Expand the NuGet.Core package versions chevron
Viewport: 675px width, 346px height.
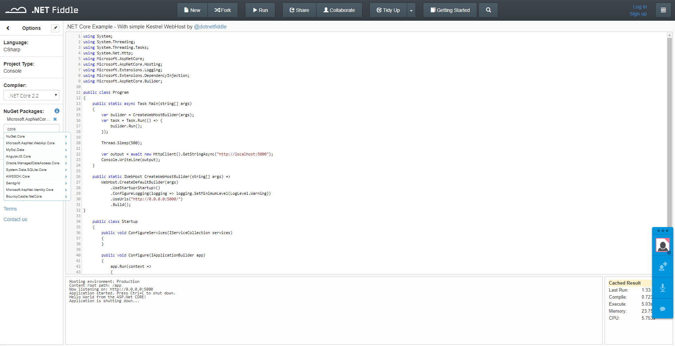point(66,137)
